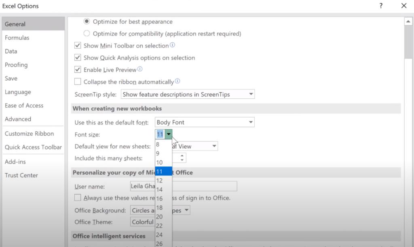
Task: Open Default view for new sheets dropdown
Action: click(214, 146)
